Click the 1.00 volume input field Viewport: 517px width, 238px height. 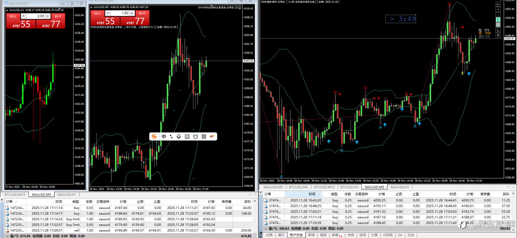tap(120, 13)
